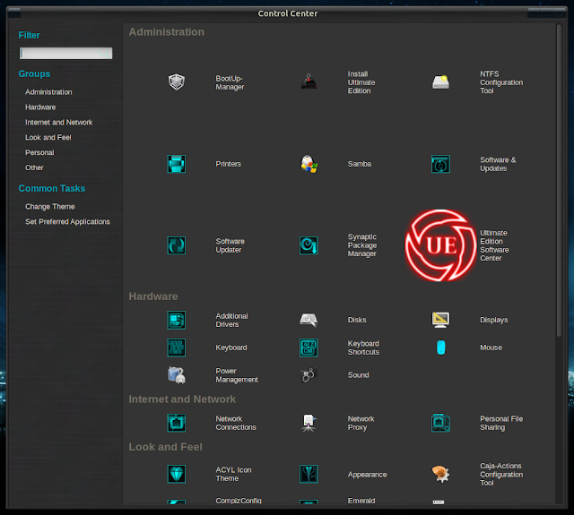The height and width of the screenshot is (515, 574).
Task: Click the Synaptic Package Manager label
Action: click(x=362, y=245)
